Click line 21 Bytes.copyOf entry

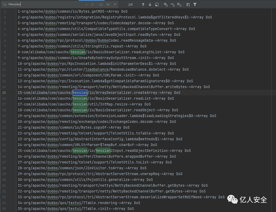[74, 127]
